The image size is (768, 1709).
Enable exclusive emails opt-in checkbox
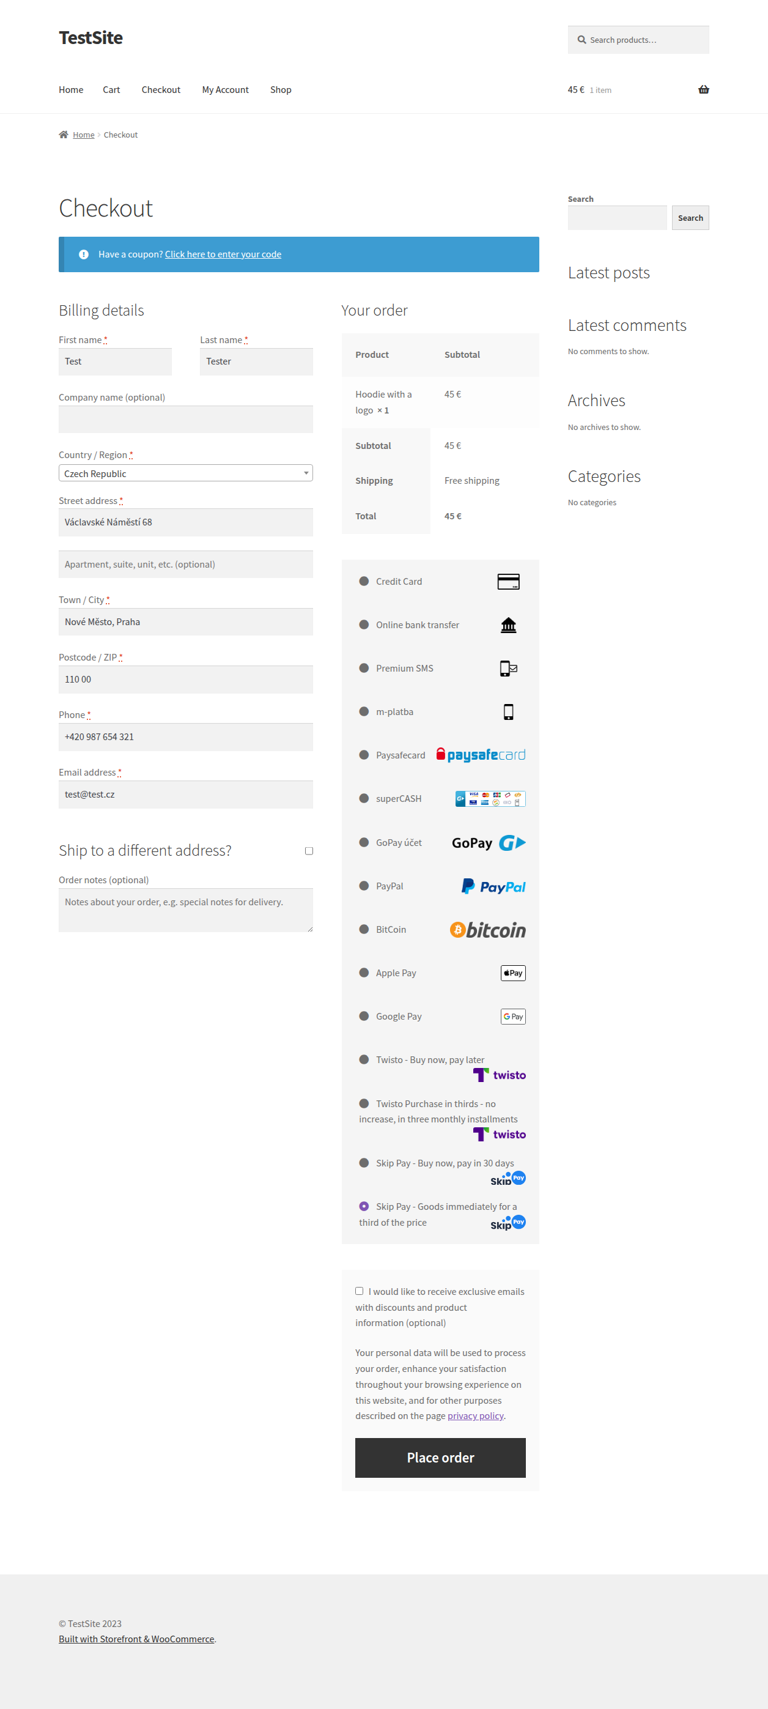point(360,1291)
